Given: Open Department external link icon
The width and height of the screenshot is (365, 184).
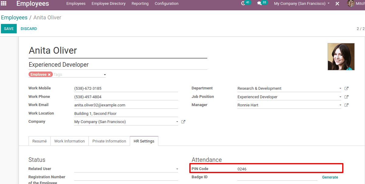Looking at the screenshot, I should pos(346,89).
